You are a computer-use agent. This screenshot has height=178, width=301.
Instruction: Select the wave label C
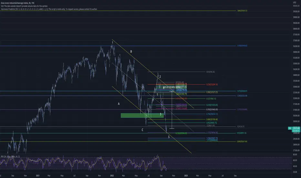click(142, 130)
